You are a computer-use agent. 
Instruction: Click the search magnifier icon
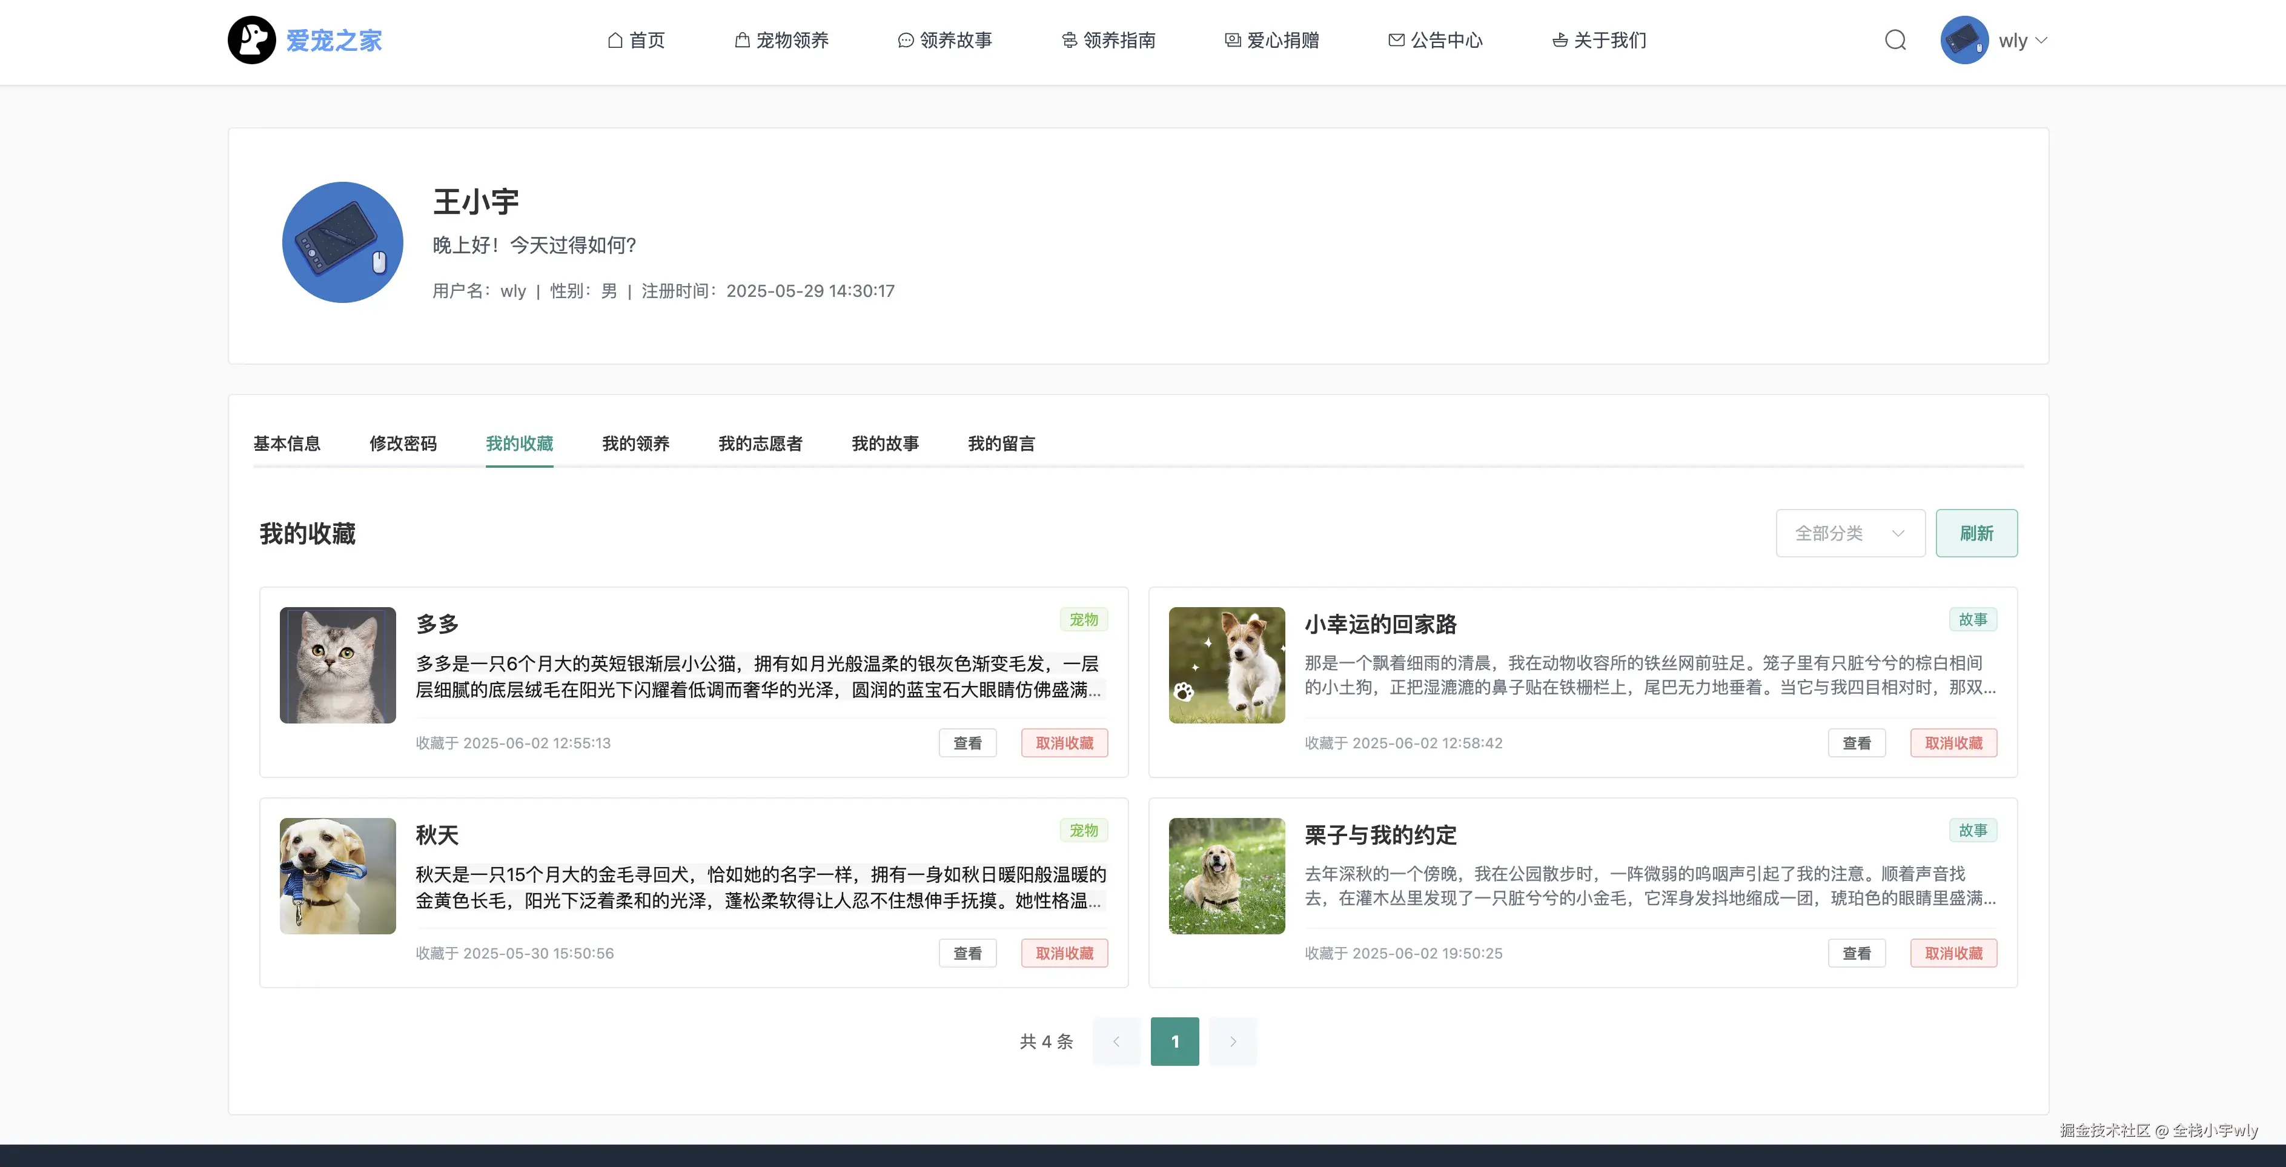(x=1895, y=40)
